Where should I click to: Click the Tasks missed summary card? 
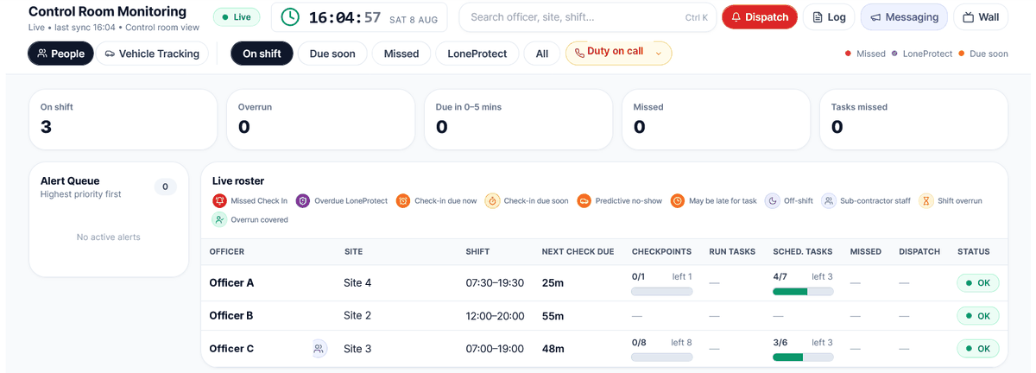tap(913, 119)
